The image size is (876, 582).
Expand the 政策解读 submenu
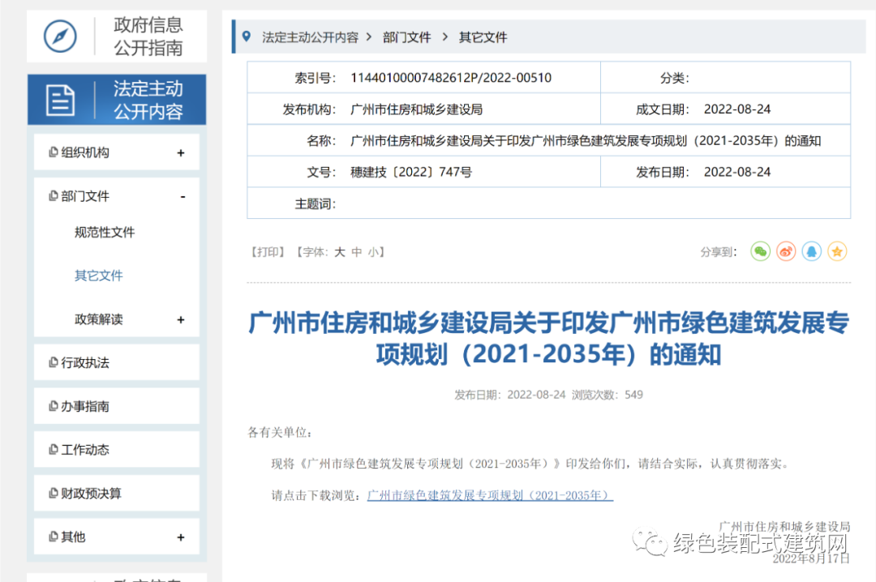click(180, 320)
